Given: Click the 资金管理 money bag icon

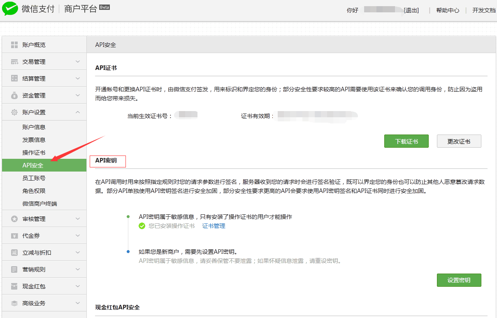Looking at the screenshot, I should pos(14,95).
